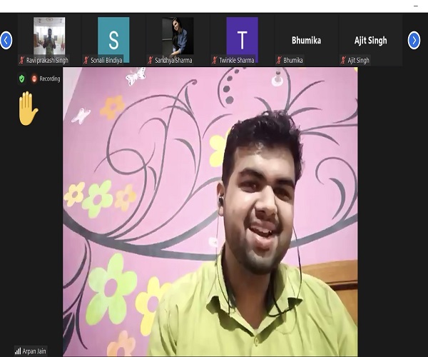Click the Sonali Bindiya name label

pyautogui.click(x=106, y=61)
